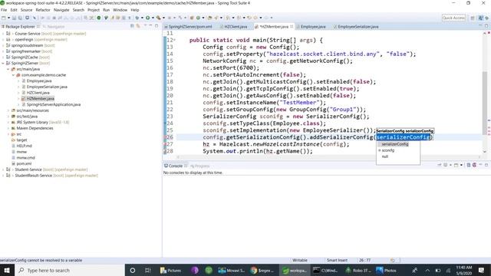
Task: Click the External Tools run icon
Action: [x=159, y=18]
